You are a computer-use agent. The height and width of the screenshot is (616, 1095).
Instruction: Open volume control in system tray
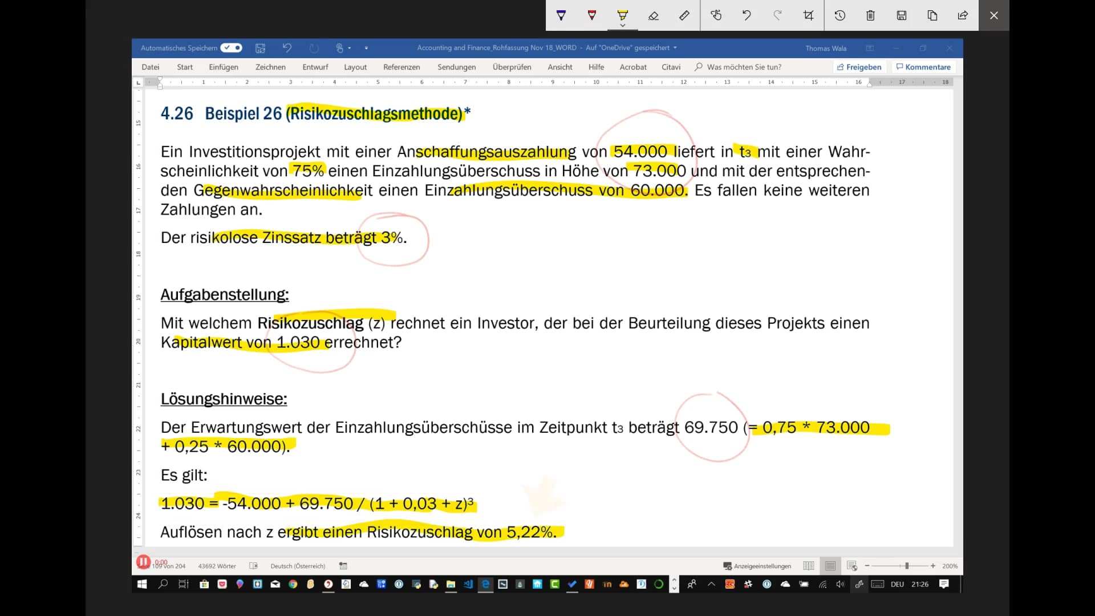[x=841, y=584]
